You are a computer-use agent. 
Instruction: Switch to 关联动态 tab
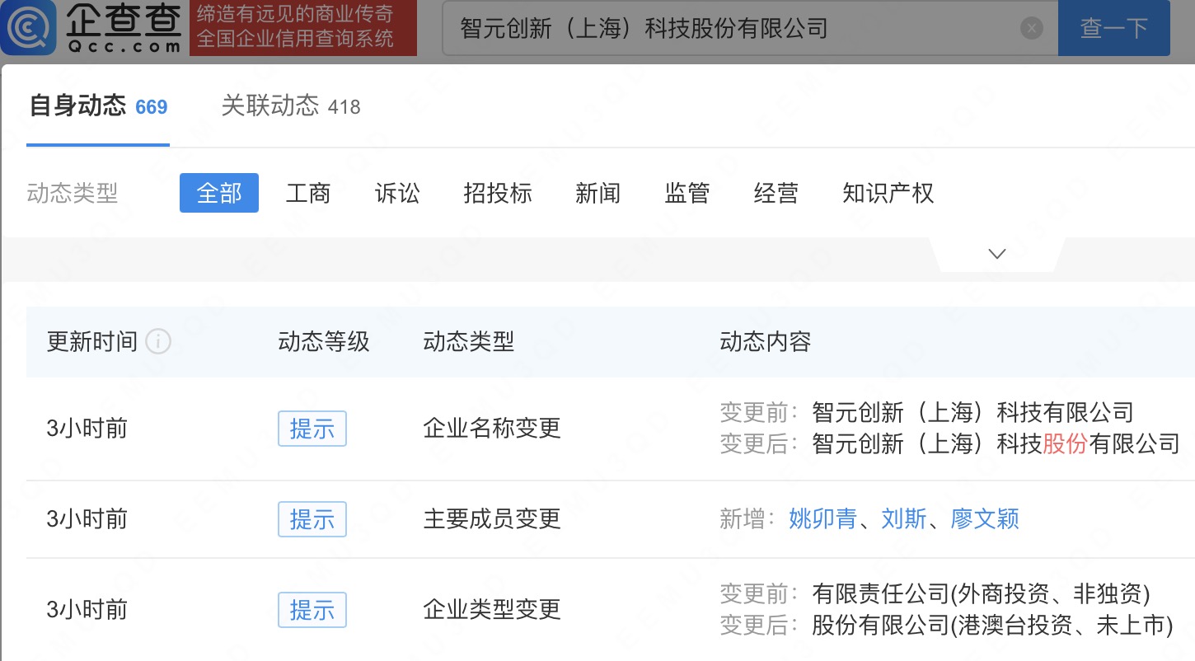[290, 106]
